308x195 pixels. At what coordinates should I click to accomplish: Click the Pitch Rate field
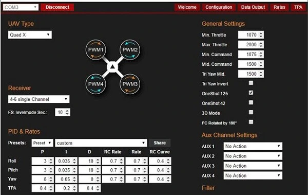(137, 170)
